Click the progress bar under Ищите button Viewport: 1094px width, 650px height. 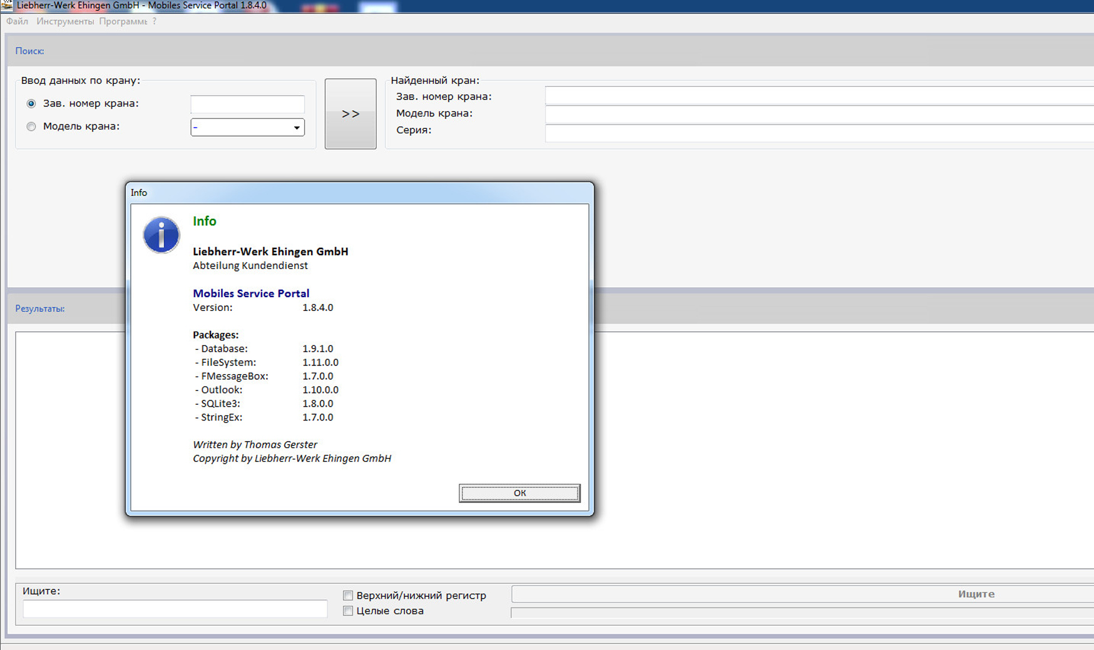pos(801,613)
